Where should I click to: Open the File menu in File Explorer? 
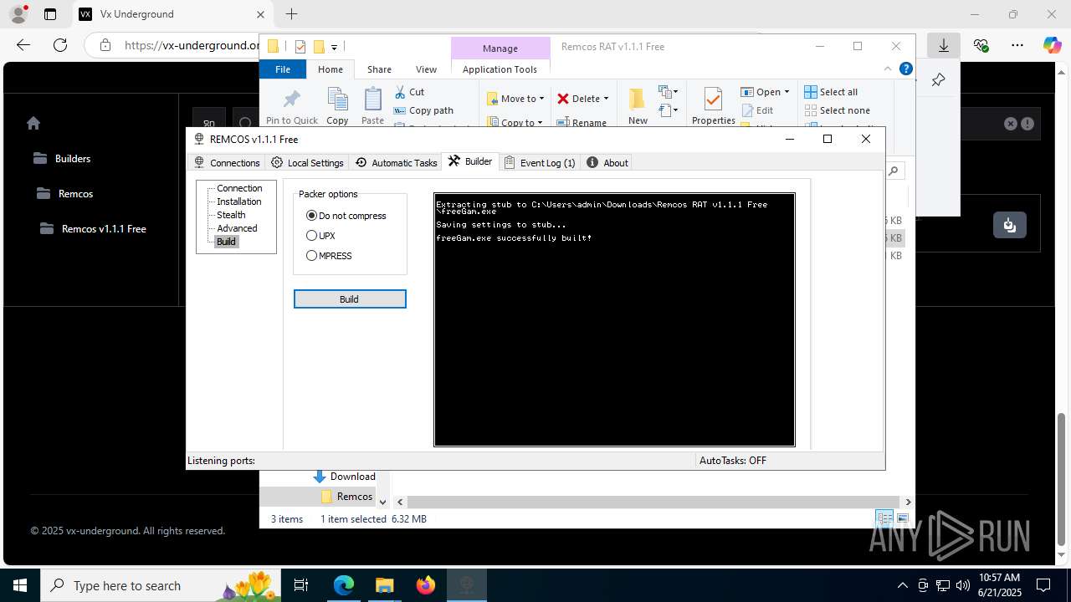point(283,69)
